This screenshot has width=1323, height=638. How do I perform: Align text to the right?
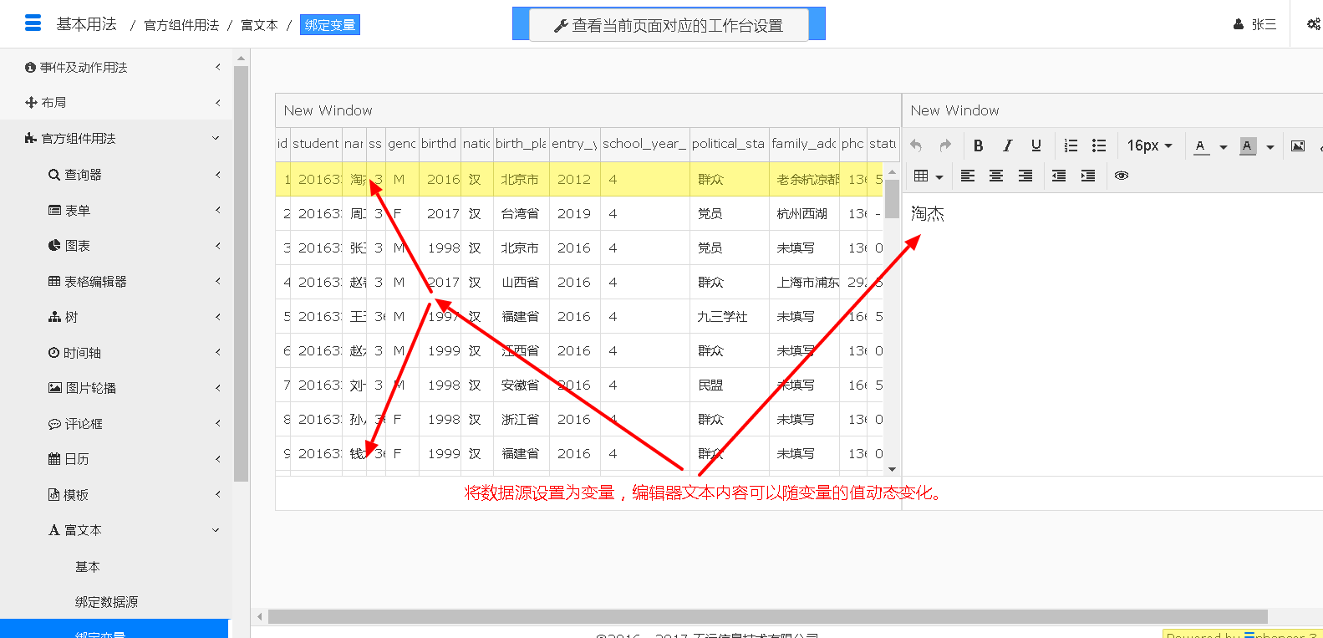(x=1025, y=176)
